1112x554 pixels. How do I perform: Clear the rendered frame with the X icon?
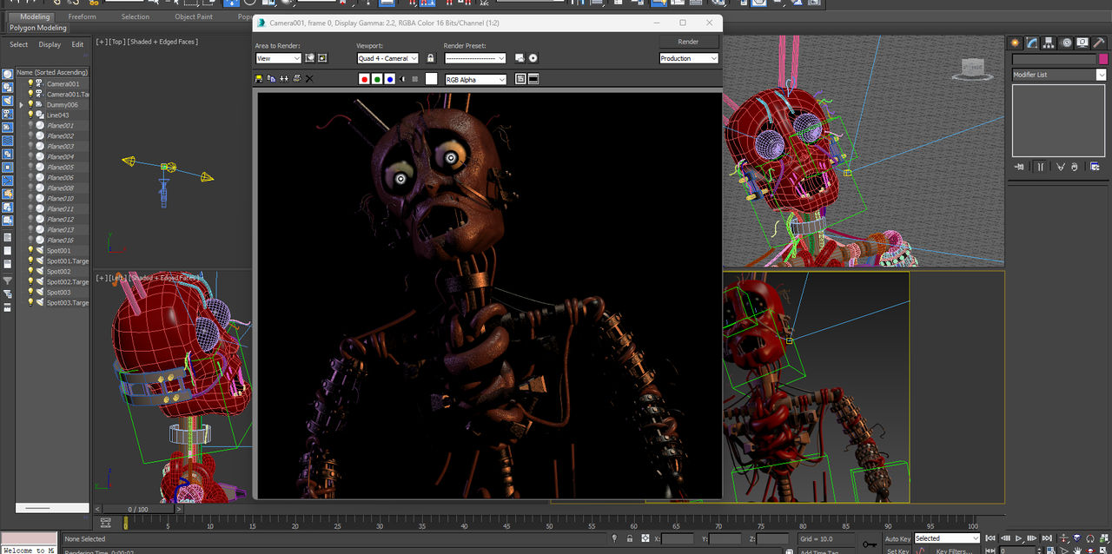(x=309, y=78)
